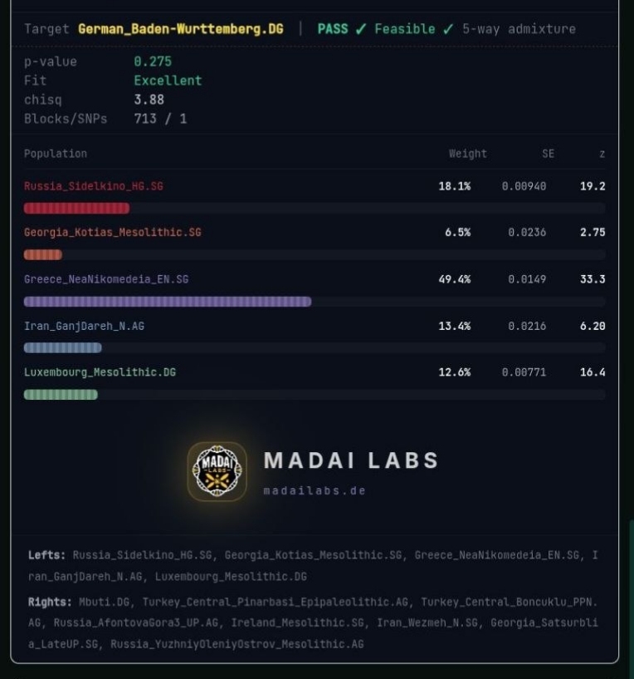This screenshot has height=679, width=634.
Task: Click the Luxembourg_Mesolithic.DG population label
Action: (x=100, y=372)
